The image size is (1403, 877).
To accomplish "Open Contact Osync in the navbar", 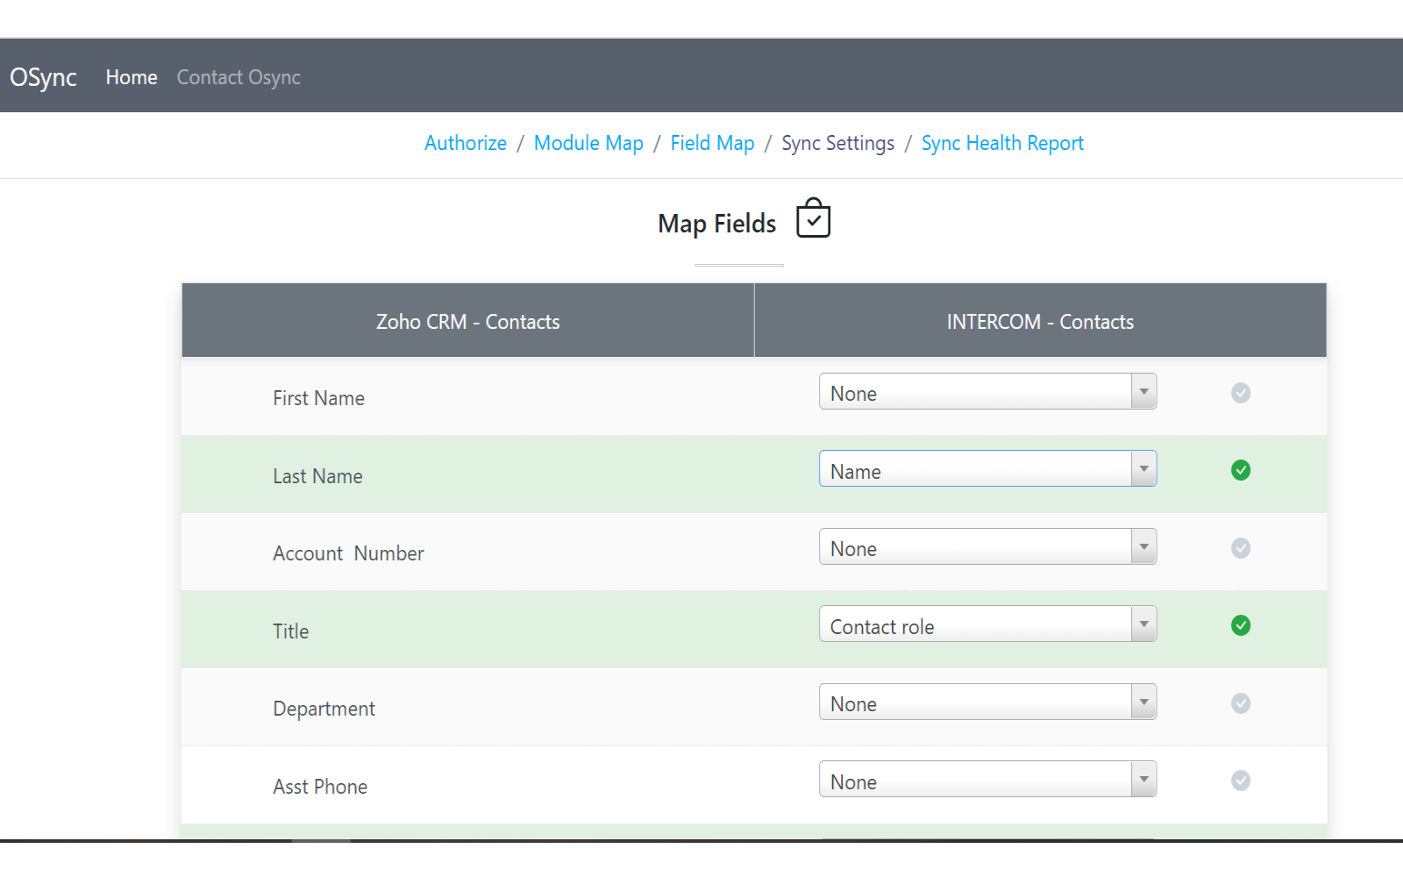I will pos(239,77).
